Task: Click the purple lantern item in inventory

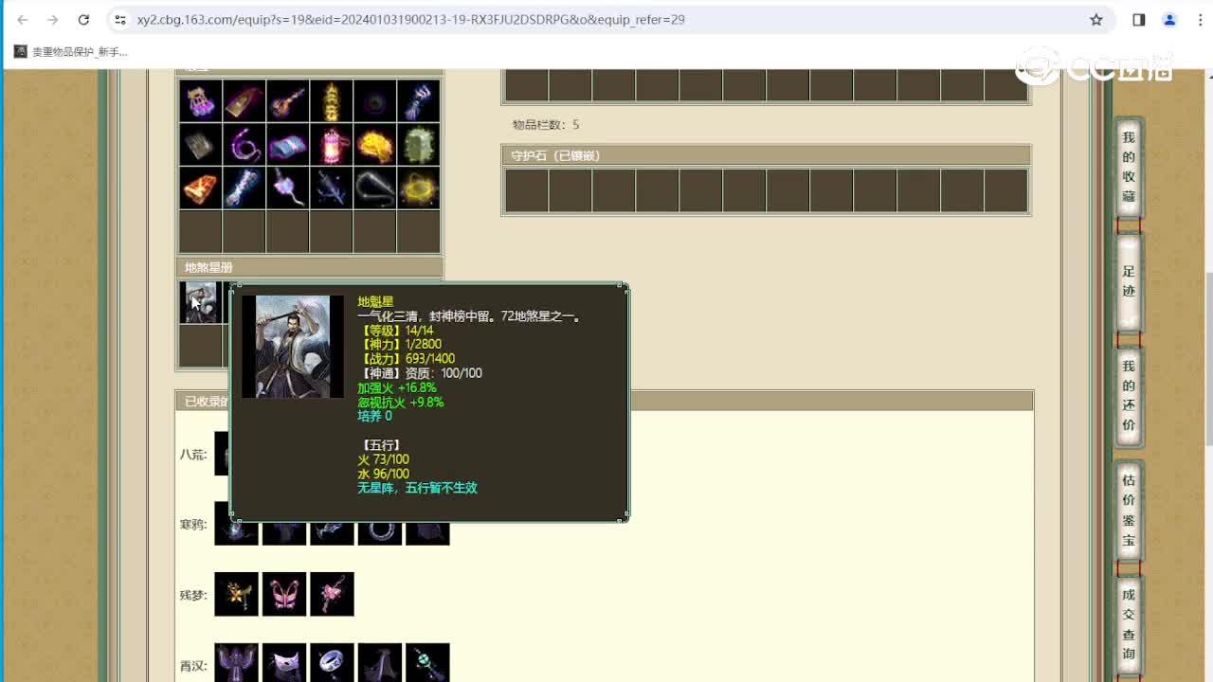Action: [x=200, y=100]
